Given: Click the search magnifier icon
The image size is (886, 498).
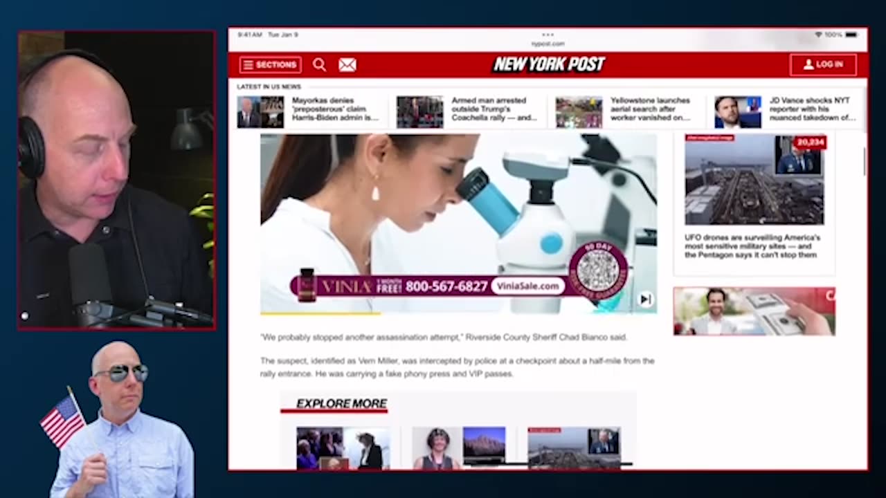Looking at the screenshot, I should (319, 65).
